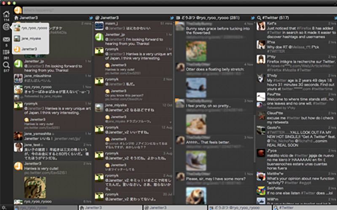Image resolution: width=337 pixels, height=210 pixels.
Task: Click jane_misushima avatar in home column
Action: [x=18, y=79]
